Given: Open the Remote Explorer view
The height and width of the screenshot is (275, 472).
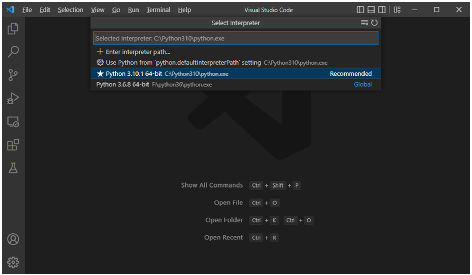Looking at the screenshot, I should [x=13, y=122].
